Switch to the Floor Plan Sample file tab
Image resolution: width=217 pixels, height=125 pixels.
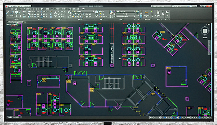tap(14, 22)
